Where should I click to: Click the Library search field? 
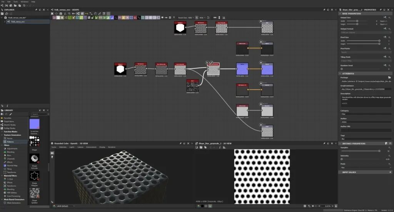(40, 114)
